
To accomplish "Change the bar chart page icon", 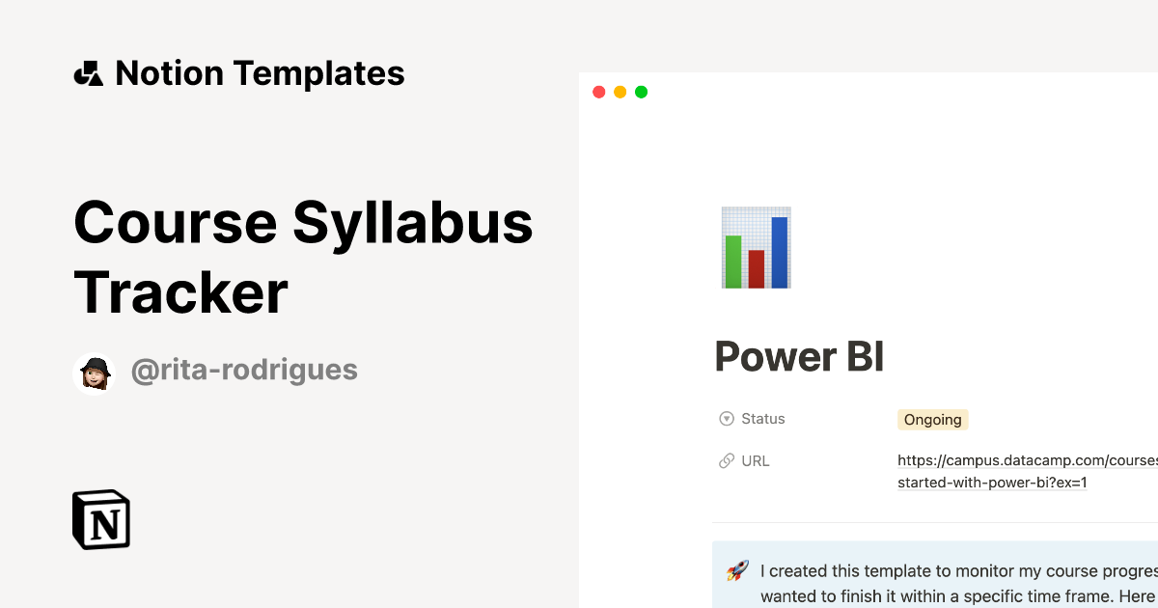I will (x=757, y=247).
